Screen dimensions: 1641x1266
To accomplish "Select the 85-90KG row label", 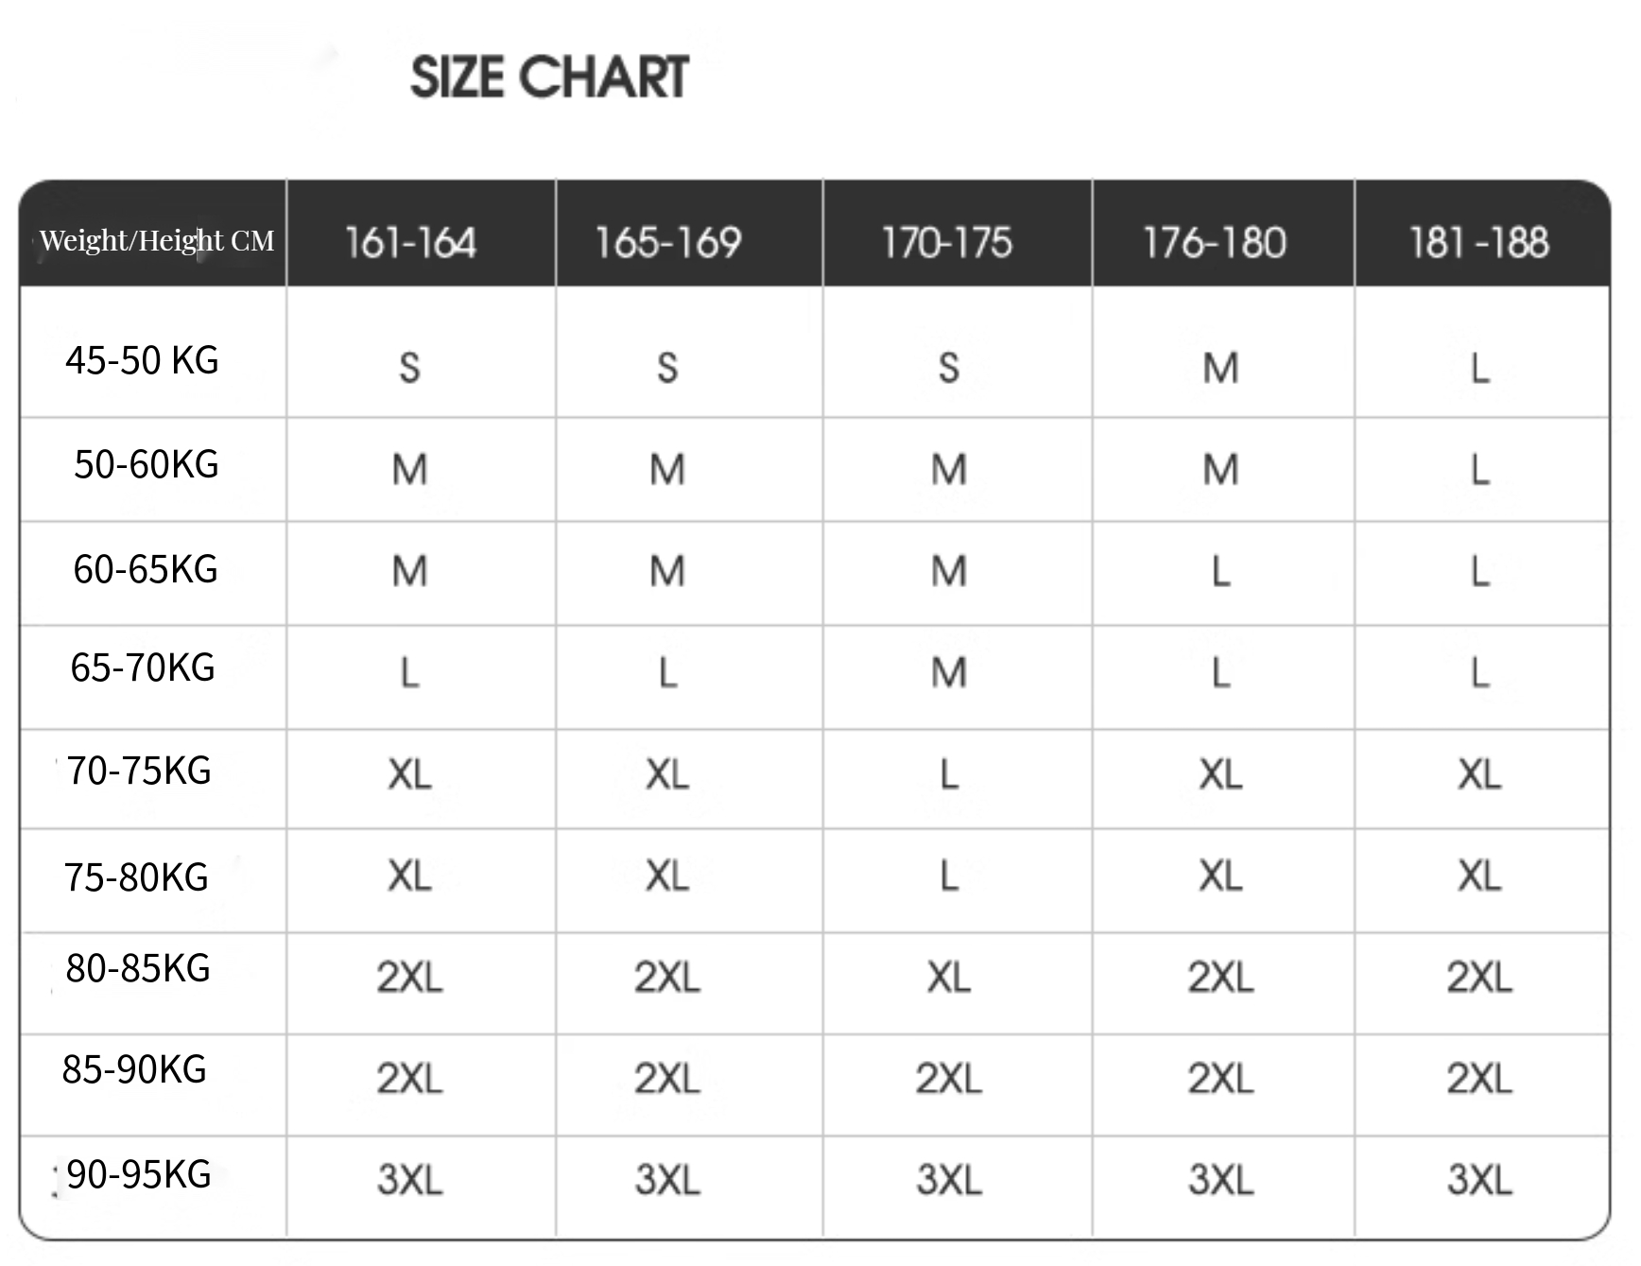I will coord(134,1069).
